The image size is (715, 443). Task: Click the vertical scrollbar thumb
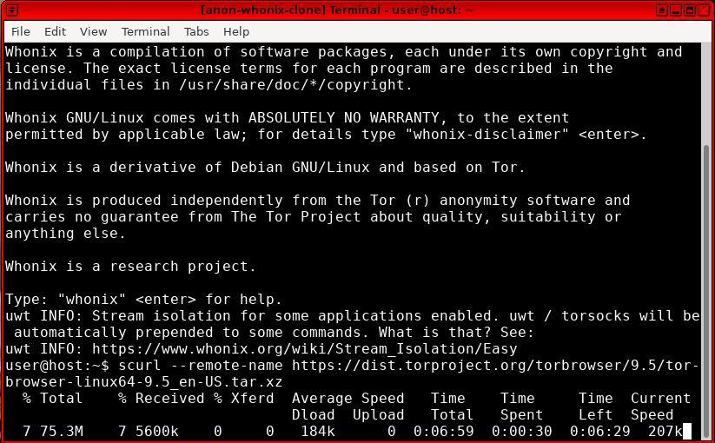click(707, 287)
